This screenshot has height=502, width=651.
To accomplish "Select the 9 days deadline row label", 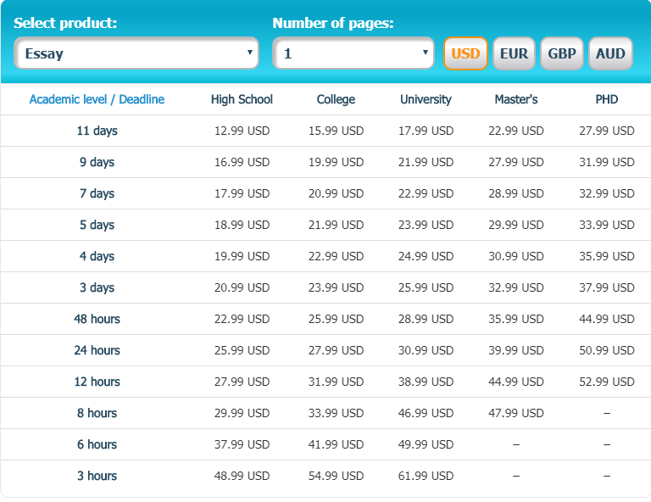I will (97, 162).
